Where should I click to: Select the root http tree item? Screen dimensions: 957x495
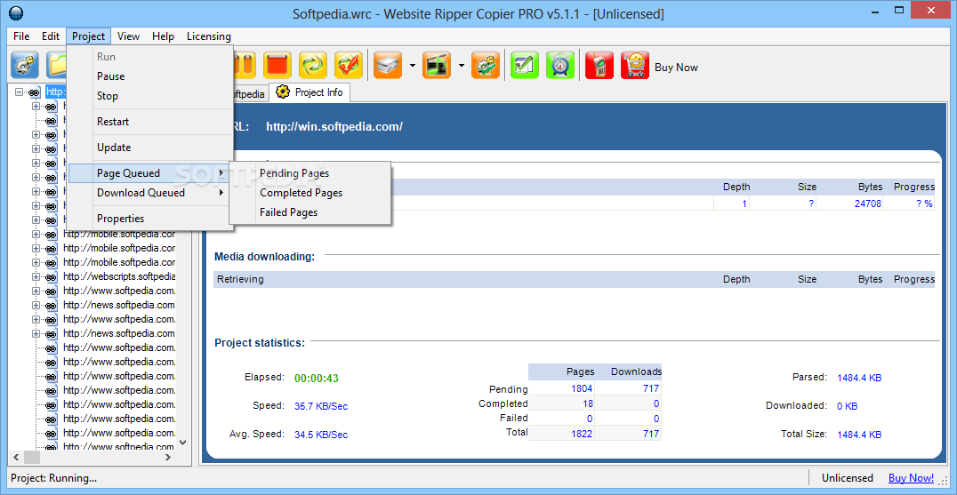pos(55,92)
